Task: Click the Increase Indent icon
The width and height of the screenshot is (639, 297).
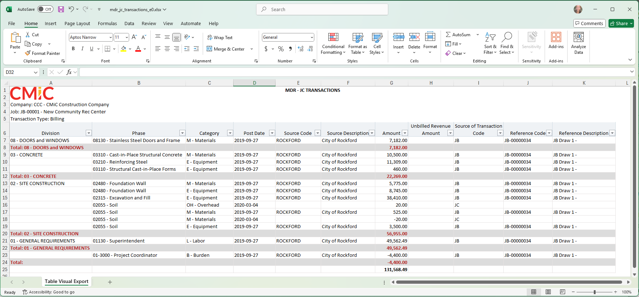Action: pyautogui.click(x=196, y=49)
